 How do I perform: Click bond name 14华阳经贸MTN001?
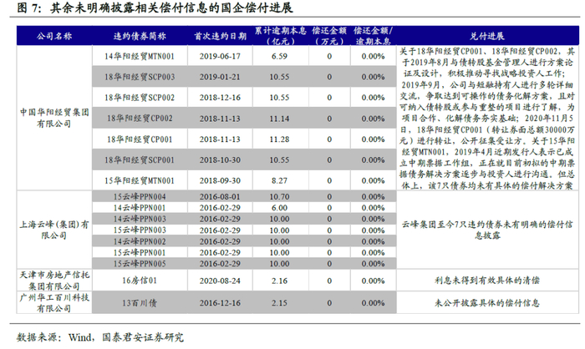(x=140, y=56)
